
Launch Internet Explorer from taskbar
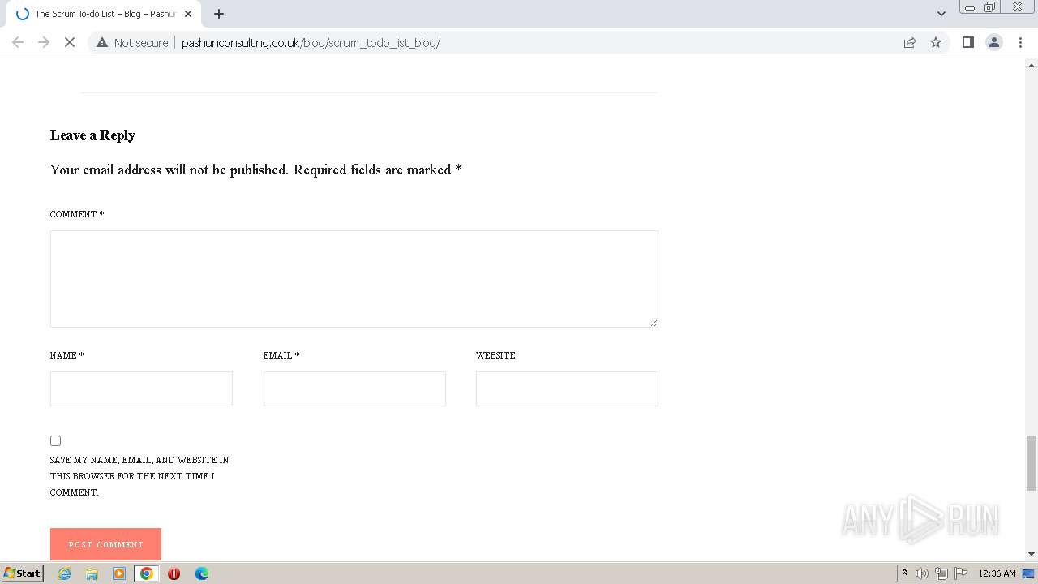coord(64,573)
